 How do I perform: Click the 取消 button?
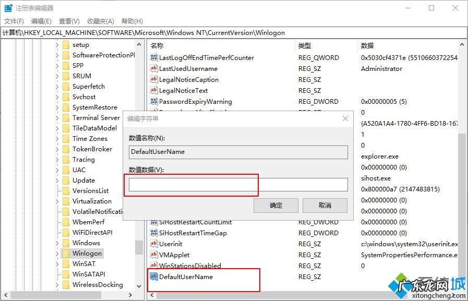pyautogui.click(x=325, y=205)
